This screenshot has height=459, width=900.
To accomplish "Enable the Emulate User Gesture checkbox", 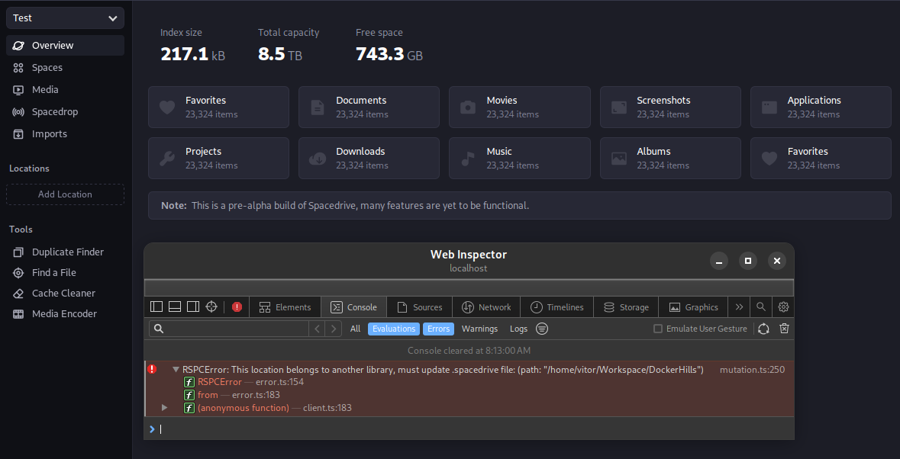I will pyautogui.click(x=657, y=329).
